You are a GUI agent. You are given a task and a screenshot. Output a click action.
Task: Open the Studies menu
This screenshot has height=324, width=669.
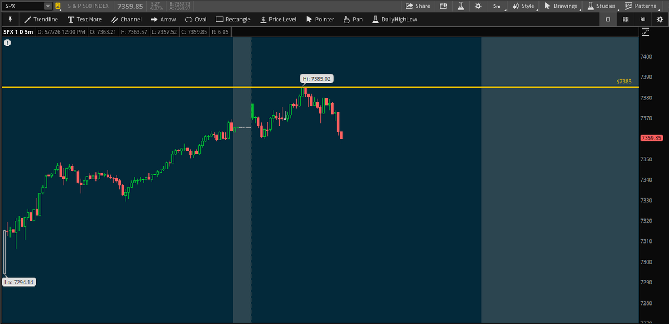[601, 6]
